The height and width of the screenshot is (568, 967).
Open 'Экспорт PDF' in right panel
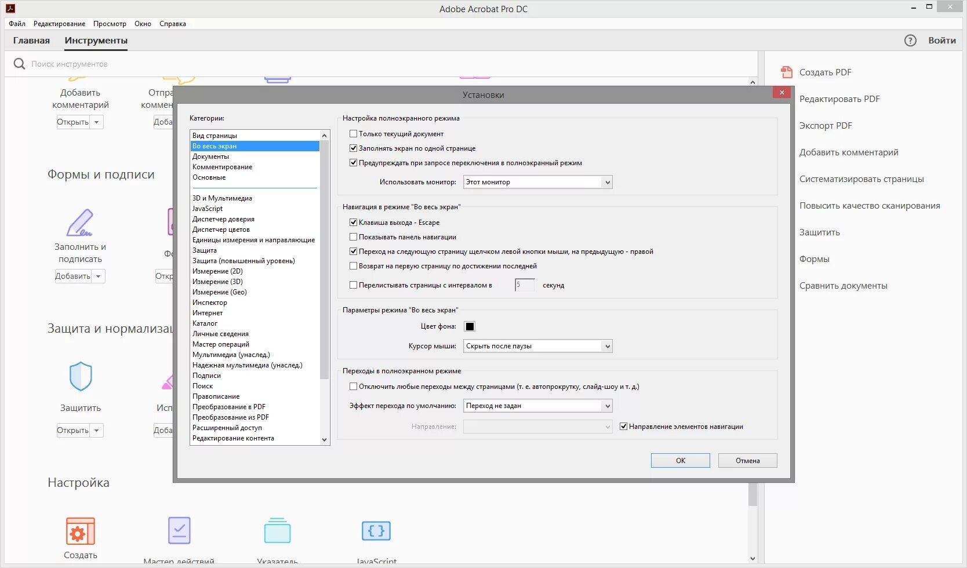pos(826,126)
